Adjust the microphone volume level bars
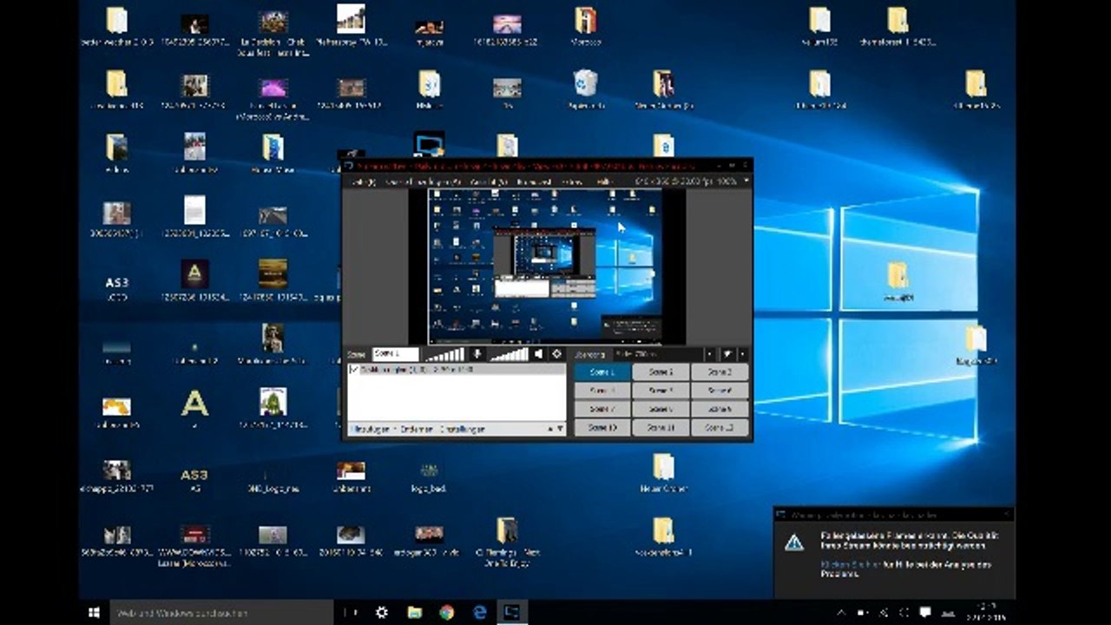1111x625 pixels. point(444,354)
